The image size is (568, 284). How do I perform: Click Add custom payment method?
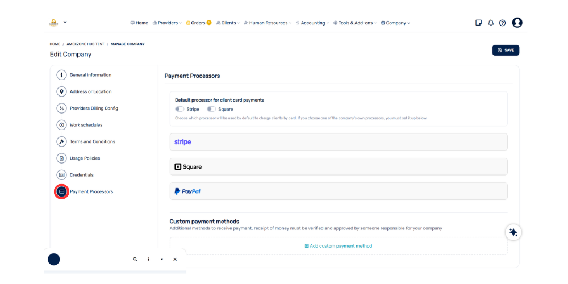pos(339,246)
